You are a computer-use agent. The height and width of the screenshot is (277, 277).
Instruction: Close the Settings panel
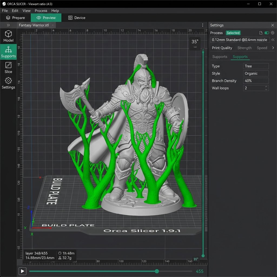272,25
